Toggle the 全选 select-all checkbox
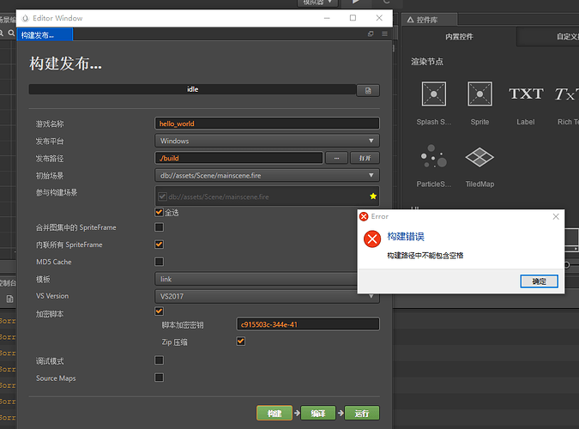579x429 pixels. click(160, 212)
